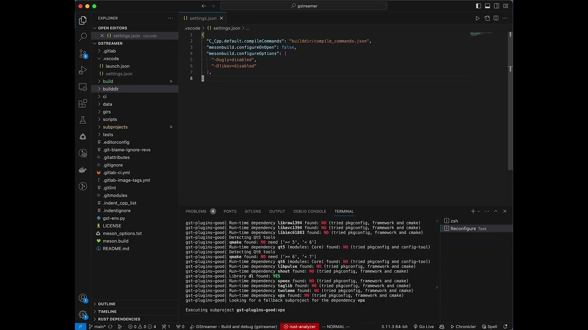This screenshot has height=330, width=588.
Task: Close the terminal panel
Action: tap(505, 211)
